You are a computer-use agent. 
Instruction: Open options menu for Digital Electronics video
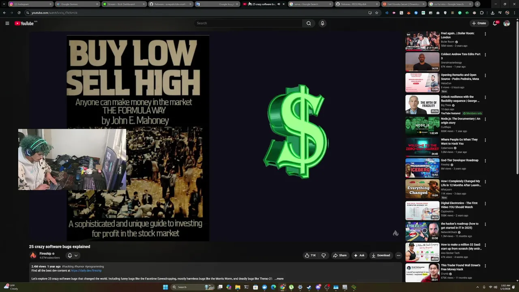(x=485, y=204)
